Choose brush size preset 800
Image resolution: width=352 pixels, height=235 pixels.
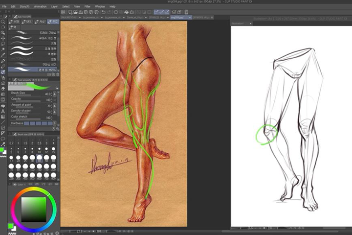coord(53,176)
